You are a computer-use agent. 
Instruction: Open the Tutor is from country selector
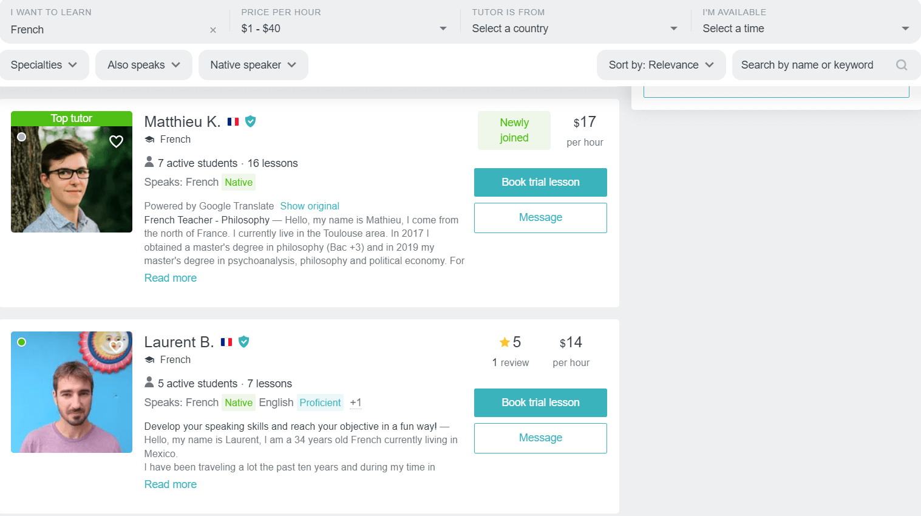[673, 28]
